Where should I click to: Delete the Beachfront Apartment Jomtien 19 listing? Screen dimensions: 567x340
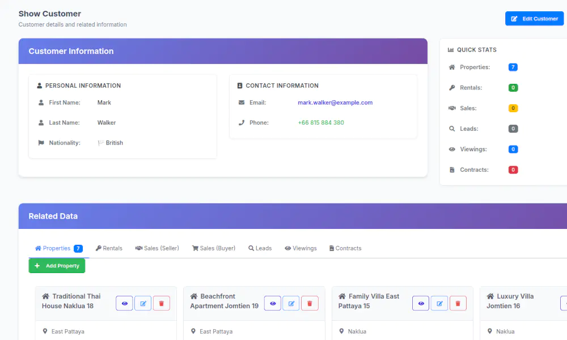click(310, 303)
